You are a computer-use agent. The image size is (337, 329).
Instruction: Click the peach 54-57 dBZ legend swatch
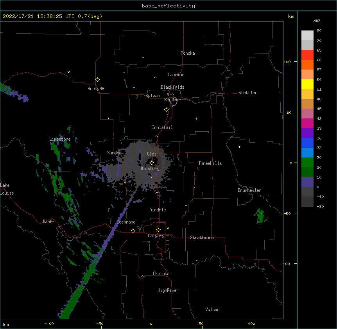click(307, 75)
